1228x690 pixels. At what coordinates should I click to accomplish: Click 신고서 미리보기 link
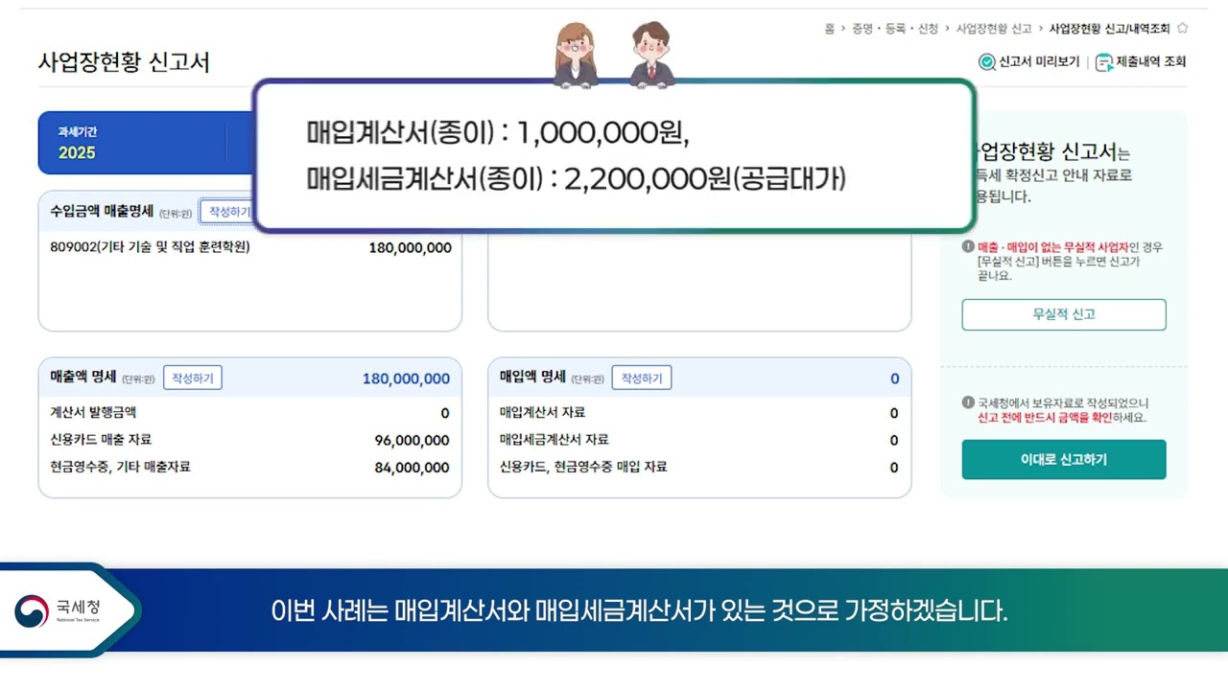click(1039, 62)
